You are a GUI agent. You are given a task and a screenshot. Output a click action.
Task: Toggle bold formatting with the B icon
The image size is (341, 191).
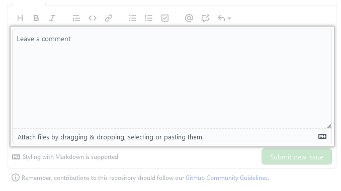click(x=36, y=18)
